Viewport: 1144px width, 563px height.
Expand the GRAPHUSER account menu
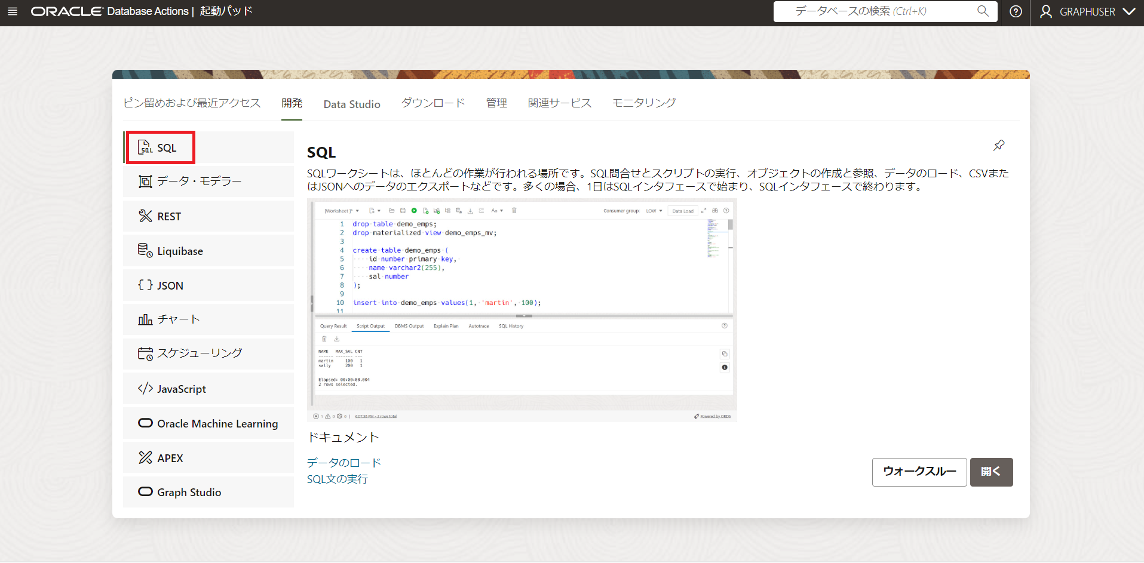(1087, 11)
